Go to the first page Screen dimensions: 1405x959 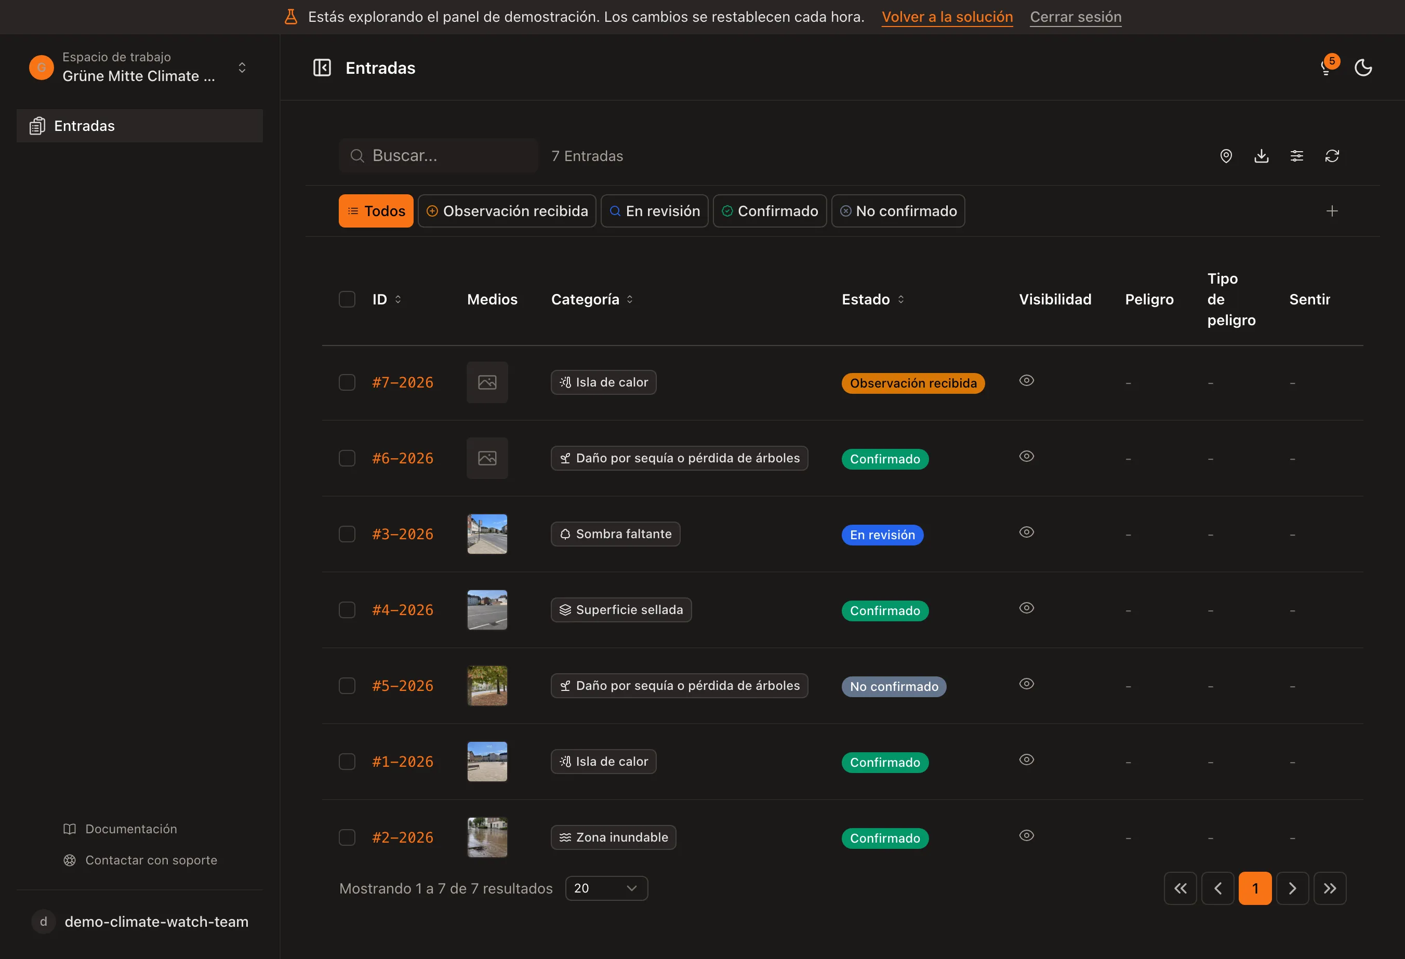(1180, 888)
